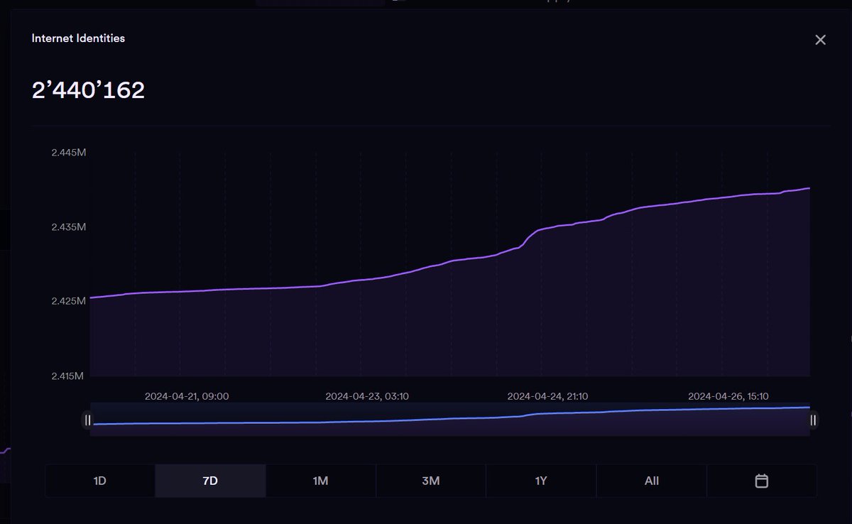Click the 2.435M y-axis label
This screenshot has height=524, width=852.
tap(68, 227)
